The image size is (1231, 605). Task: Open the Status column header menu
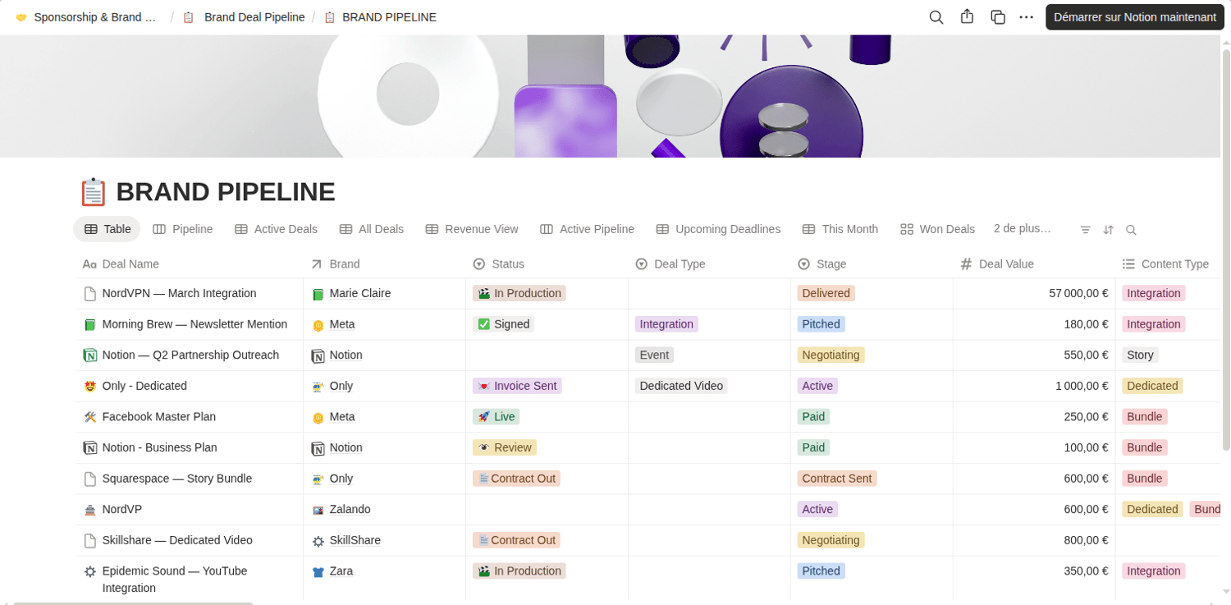click(x=547, y=264)
